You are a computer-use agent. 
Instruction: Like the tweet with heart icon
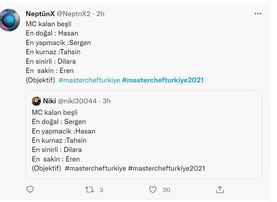coord(153,190)
